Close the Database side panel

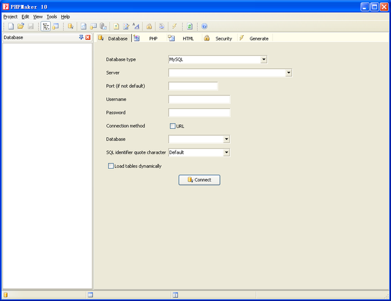pyautogui.click(x=88, y=38)
